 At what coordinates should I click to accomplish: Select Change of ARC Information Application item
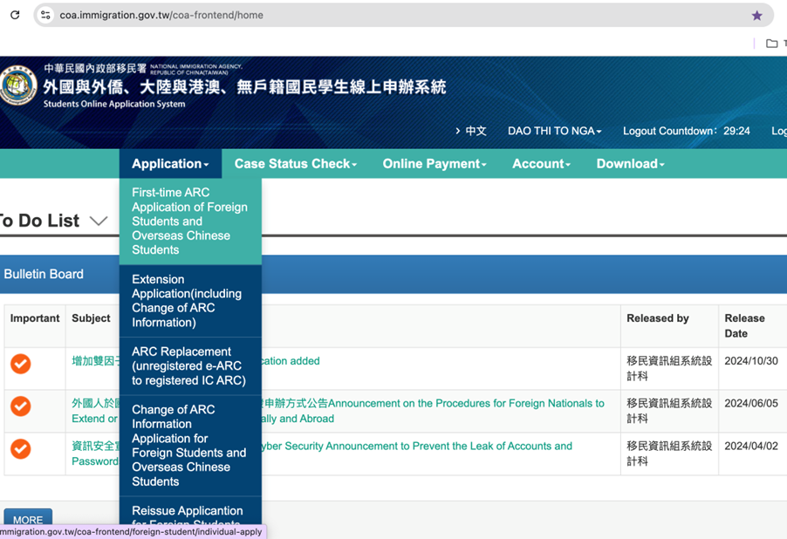[190, 446]
